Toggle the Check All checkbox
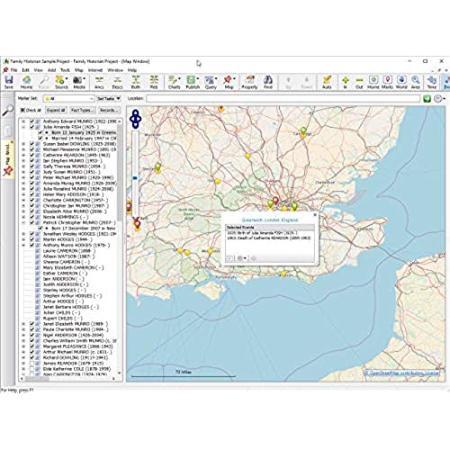 pos(22,110)
